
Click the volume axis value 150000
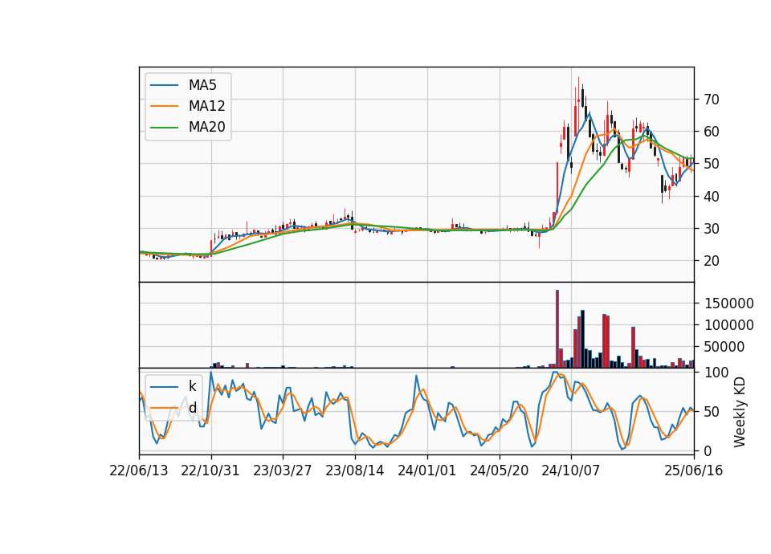729,303
